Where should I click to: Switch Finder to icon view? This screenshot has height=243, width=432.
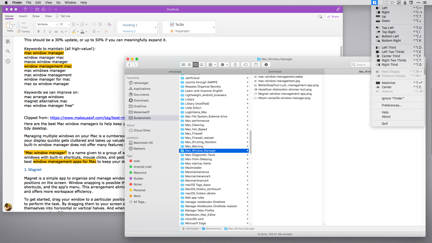coord(183,65)
